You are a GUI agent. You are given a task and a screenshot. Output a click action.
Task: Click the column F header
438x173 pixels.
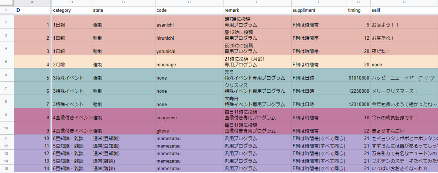(x=319, y=3)
